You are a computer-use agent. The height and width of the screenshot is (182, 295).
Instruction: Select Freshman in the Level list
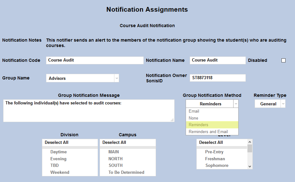click(215, 159)
